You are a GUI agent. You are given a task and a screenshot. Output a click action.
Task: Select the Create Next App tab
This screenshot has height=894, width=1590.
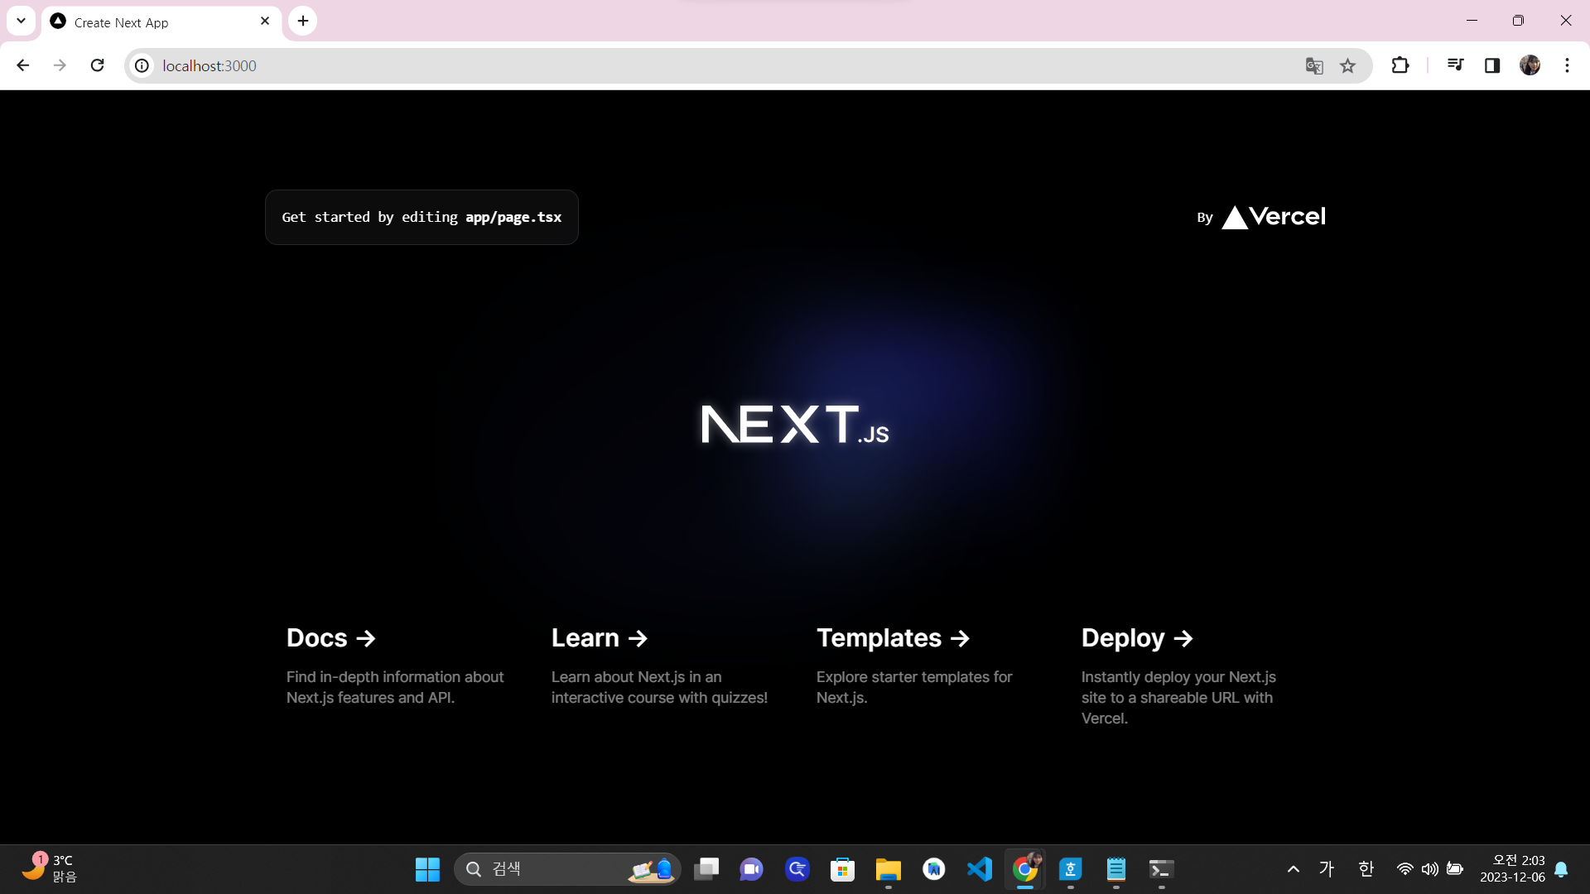coord(161,22)
